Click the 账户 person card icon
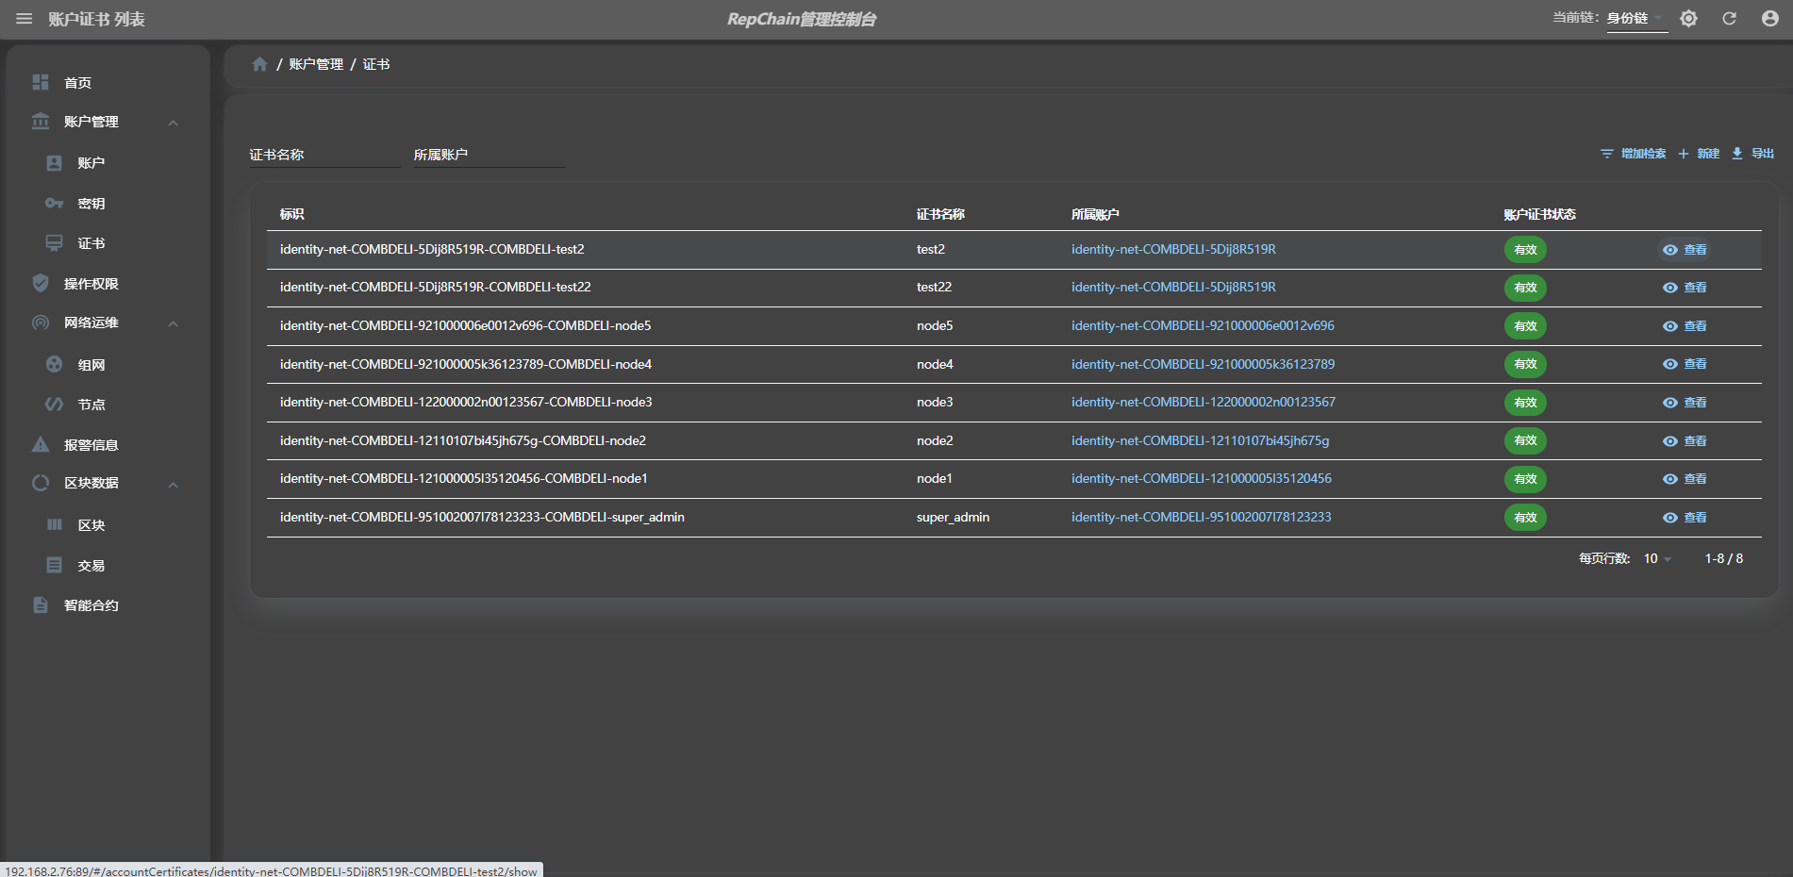The image size is (1793, 877). pos(55,163)
